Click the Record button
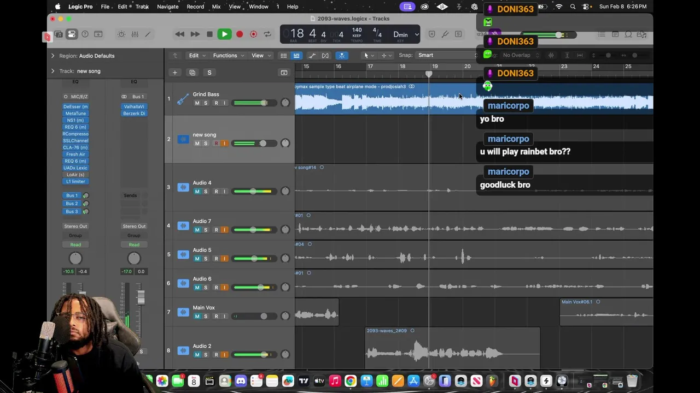 point(240,34)
